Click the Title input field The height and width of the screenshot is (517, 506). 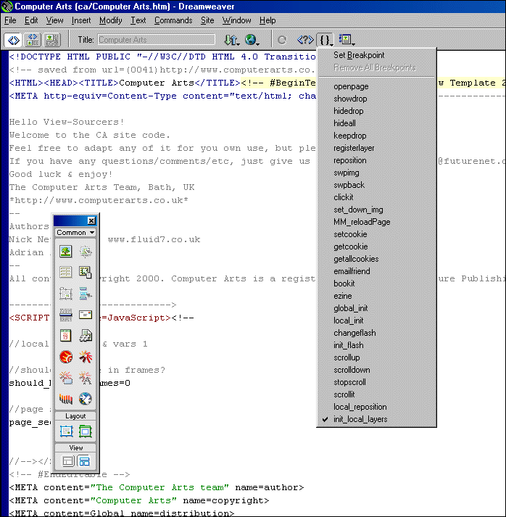click(x=157, y=40)
